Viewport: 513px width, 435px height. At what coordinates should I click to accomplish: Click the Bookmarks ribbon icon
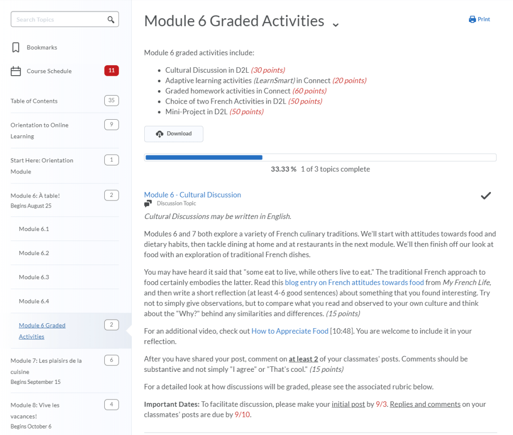click(x=16, y=48)
